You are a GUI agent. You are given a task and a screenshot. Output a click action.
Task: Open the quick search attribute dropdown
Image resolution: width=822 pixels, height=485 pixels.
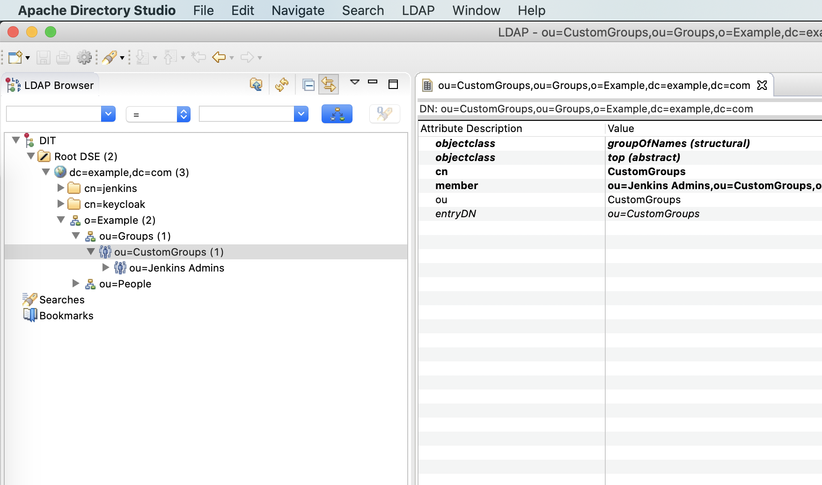click(x=108, y=113)
